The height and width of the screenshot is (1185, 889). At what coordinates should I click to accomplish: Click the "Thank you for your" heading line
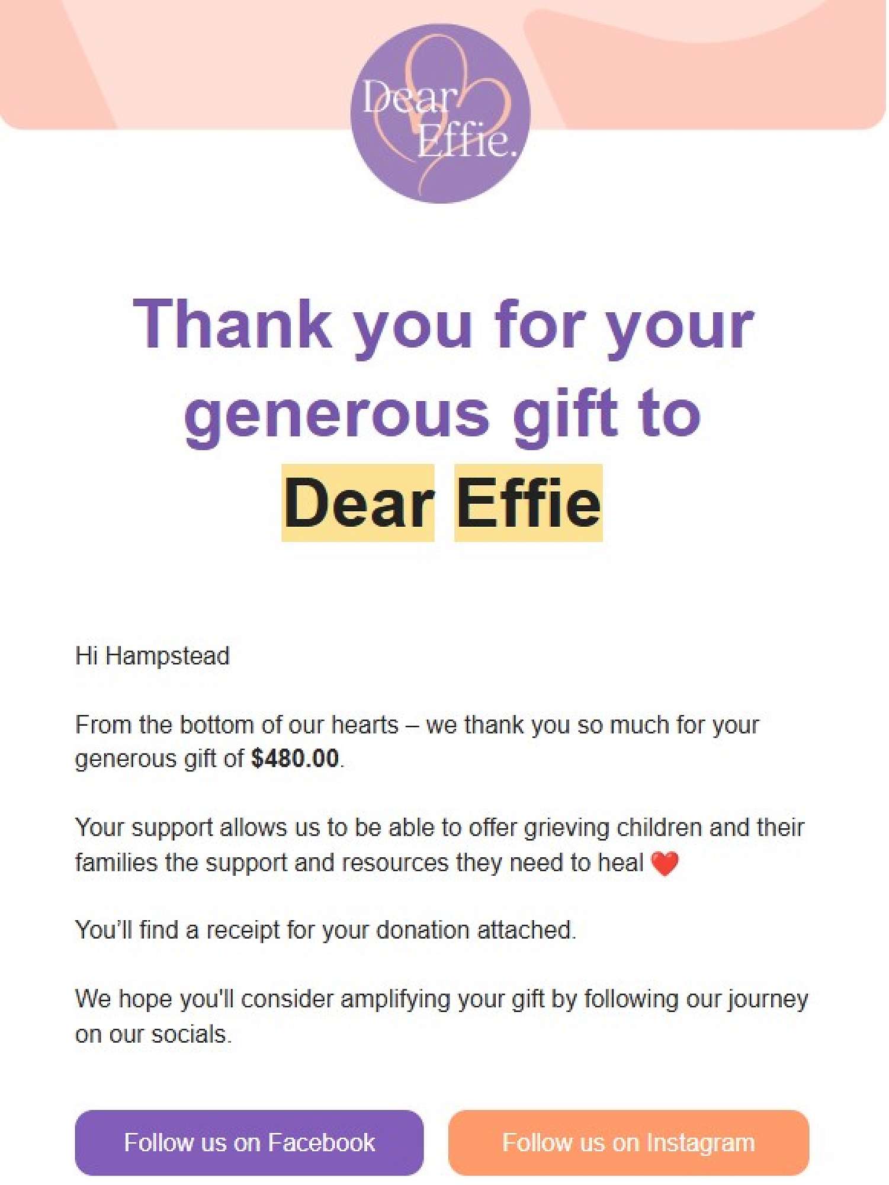coord(443,325)
